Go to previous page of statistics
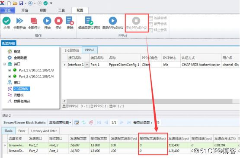 tap(106, 123)
